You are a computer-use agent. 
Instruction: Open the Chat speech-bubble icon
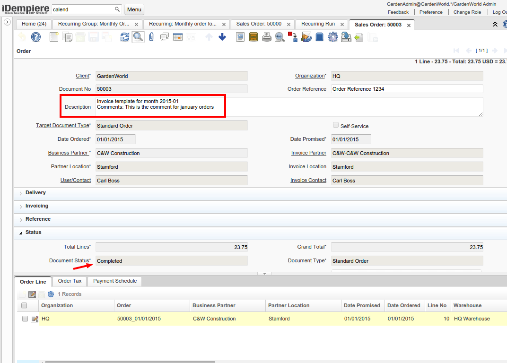coord(165,37)
